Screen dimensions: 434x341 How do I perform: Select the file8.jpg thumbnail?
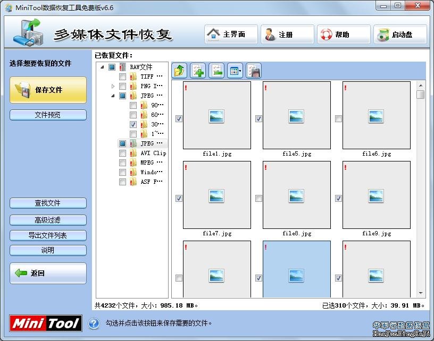pos(296,195)
